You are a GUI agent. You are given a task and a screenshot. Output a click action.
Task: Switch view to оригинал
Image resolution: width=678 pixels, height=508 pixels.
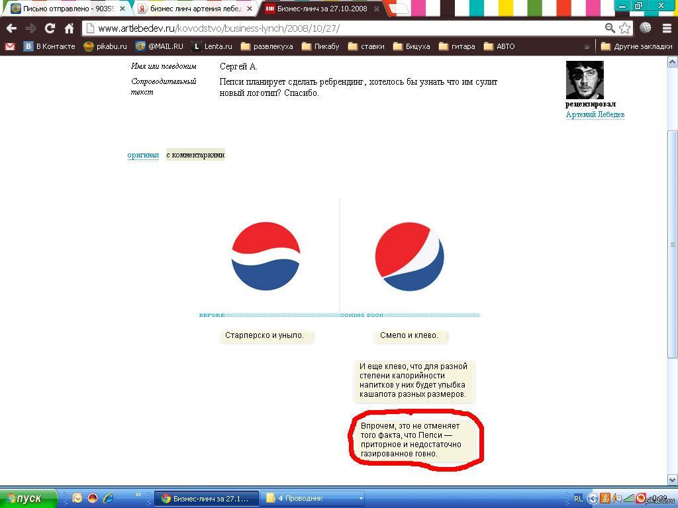[143, 155]
